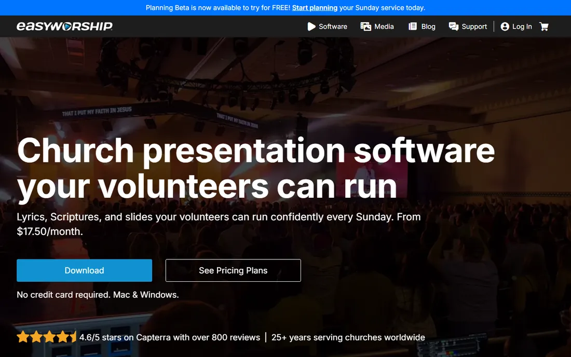Click '25+ years serving churches worldwide' text
Screen dimensions: 571x357
pyautogui.click(x=348, y=337)
